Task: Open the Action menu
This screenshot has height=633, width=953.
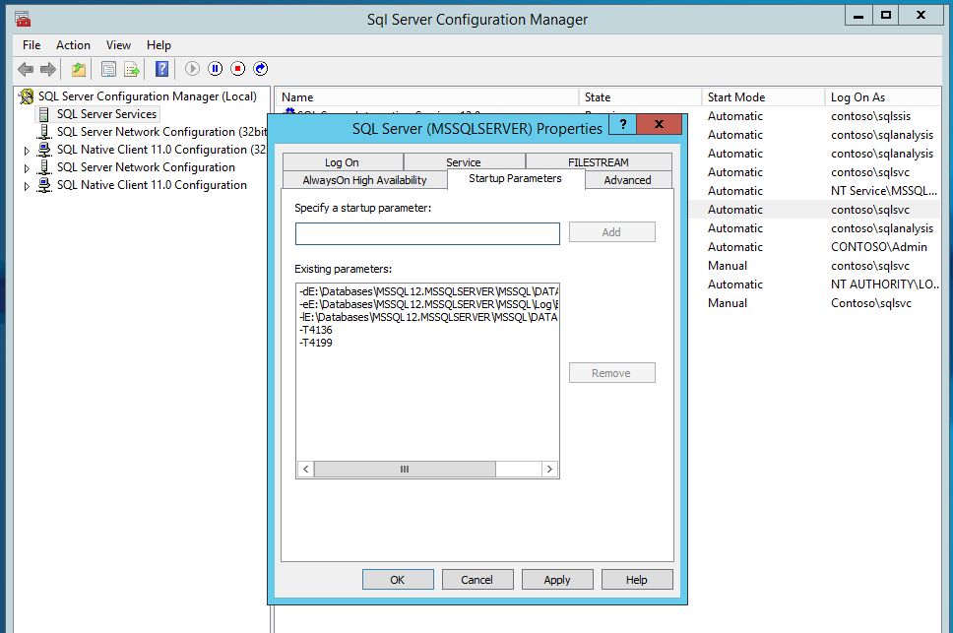Action: (73, 45)
